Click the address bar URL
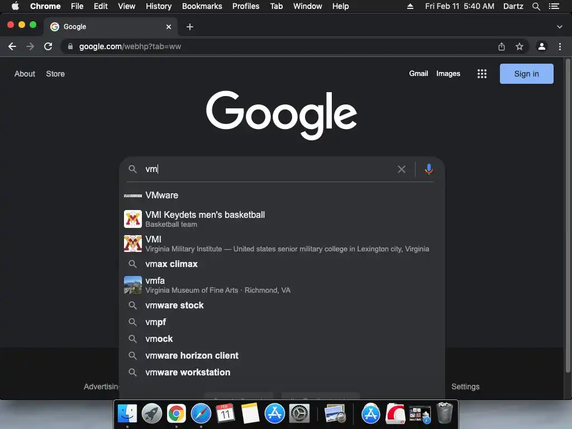 coord(130,46)
